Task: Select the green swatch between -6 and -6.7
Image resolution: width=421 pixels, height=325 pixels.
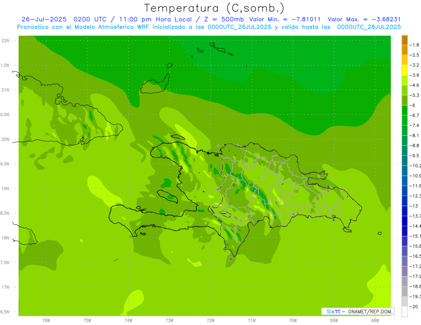Action: (x=405, y=110)
